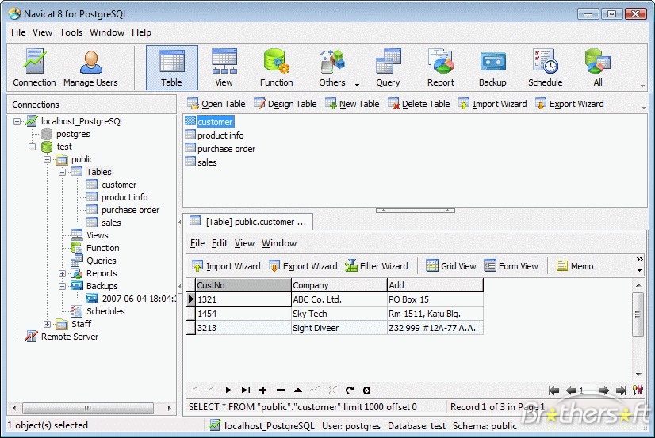Open the Others objects button

pyautogui.click(x=332, y=68)
